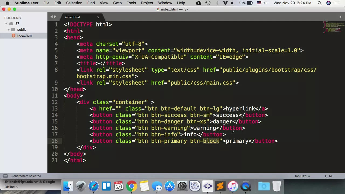Screen dimensions: 345x194
Task: Click the battery 91% indicator
Action: 246,3
